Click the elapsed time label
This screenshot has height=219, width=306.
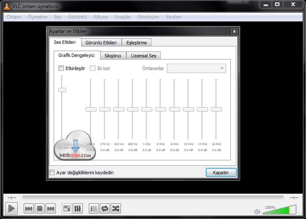(x=12, y=197)
